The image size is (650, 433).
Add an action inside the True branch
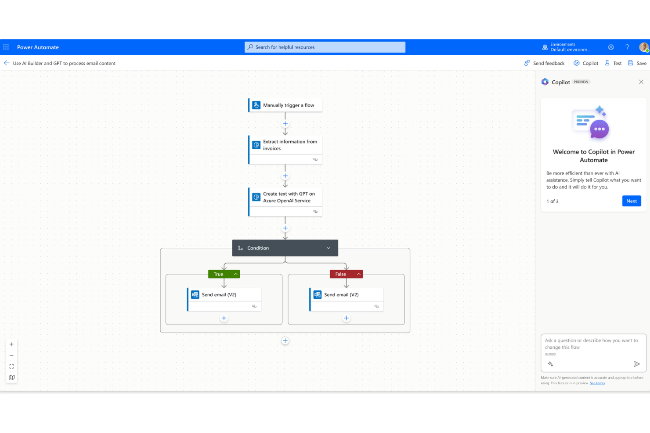pos(224,318)
